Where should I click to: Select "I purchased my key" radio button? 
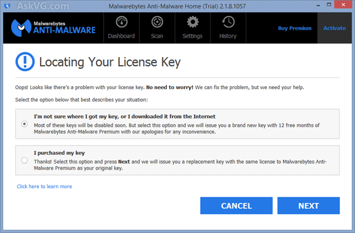tap(24, 160)
